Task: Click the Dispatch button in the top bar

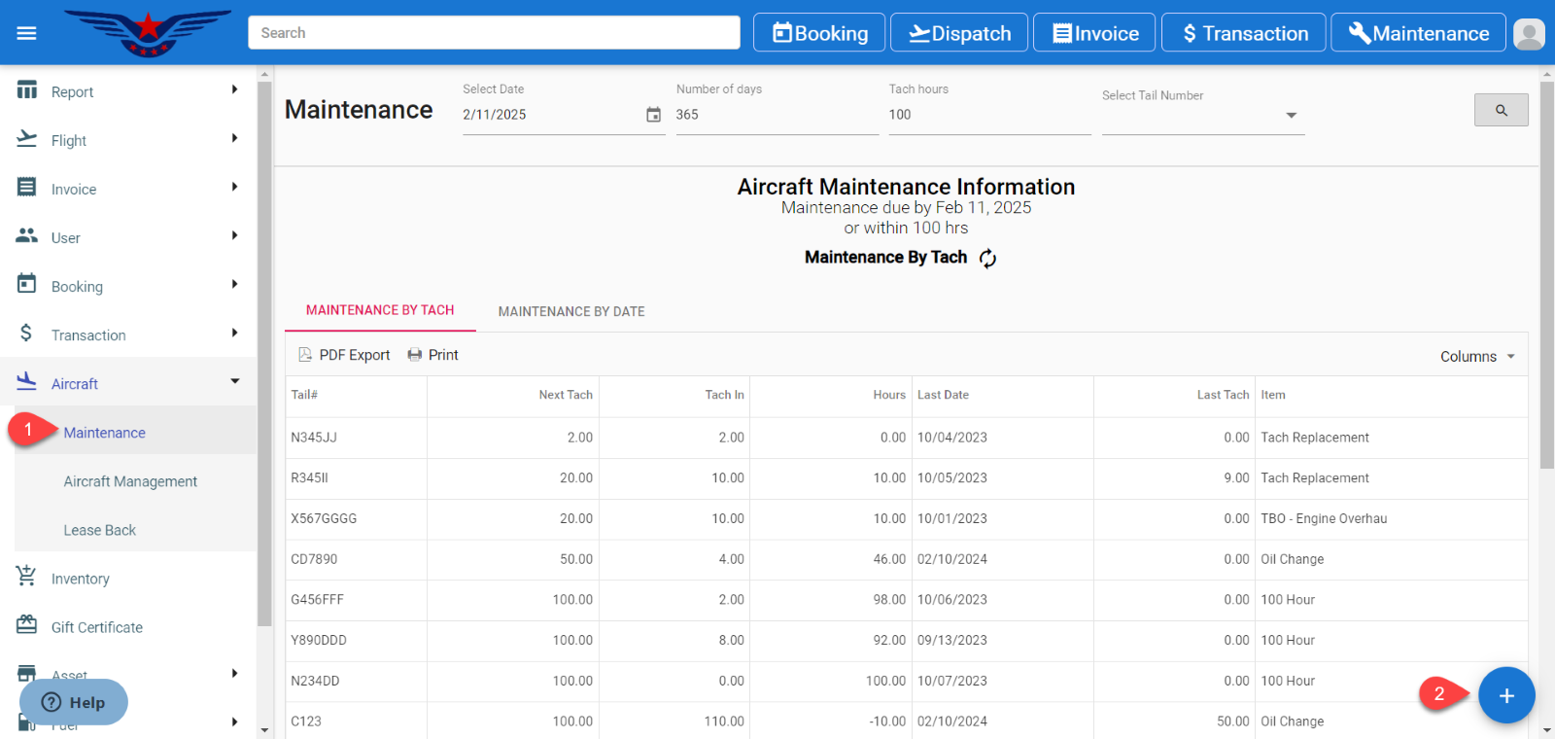Action: point(959,33)
